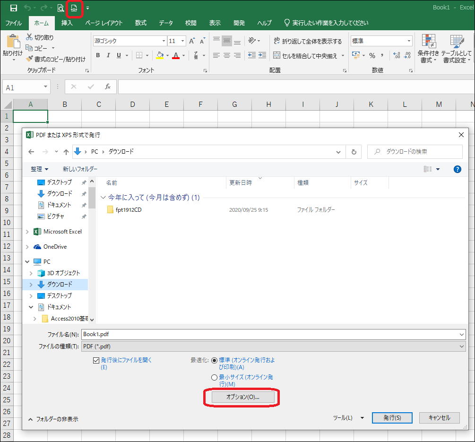Toggle the open file after publishing checkbox
The height and width of the screenshot is (442, 475).
pos(96,360)
